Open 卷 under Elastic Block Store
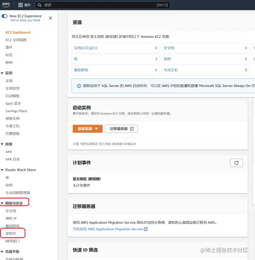The height and width of the screenshot is (260, 255). (7, 178)
